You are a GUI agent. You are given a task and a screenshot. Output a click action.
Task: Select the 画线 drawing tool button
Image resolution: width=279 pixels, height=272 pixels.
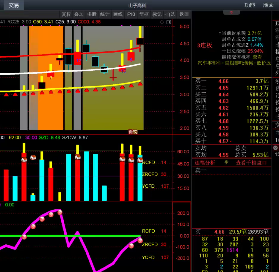click(118, 14)
